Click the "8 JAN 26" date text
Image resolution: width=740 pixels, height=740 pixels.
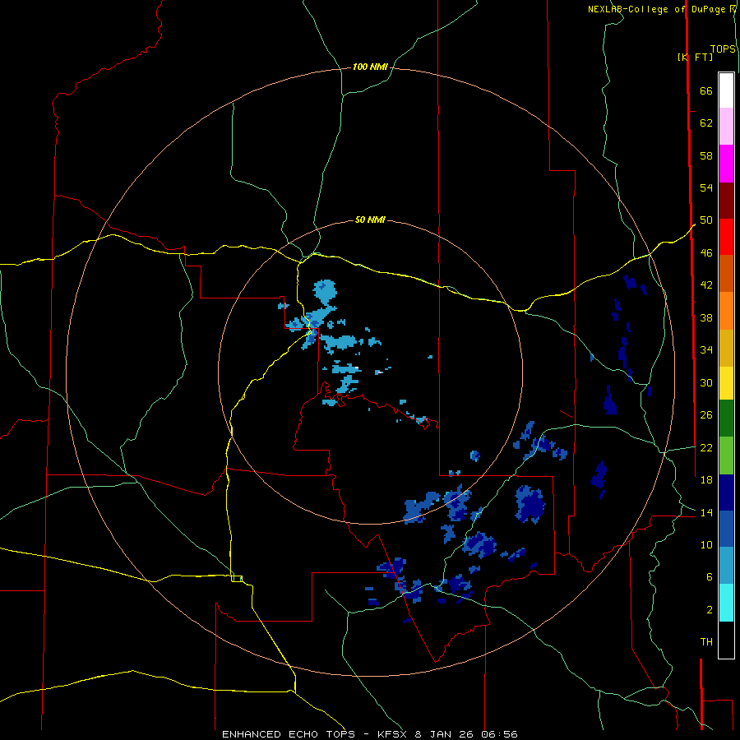pyautogui.click(x=444, y=734)
